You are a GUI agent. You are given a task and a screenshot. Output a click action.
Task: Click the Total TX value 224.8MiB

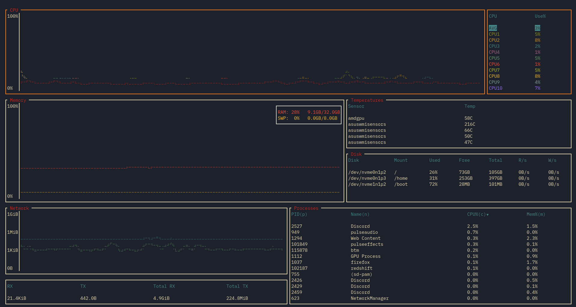pyautogui.click(x=237, y=298)
